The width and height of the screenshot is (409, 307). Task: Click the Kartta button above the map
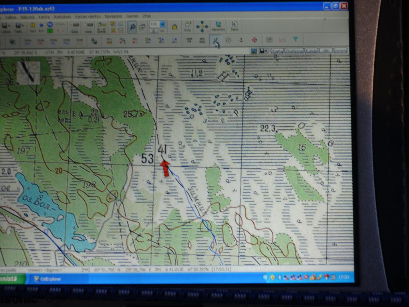coord(277,51)
